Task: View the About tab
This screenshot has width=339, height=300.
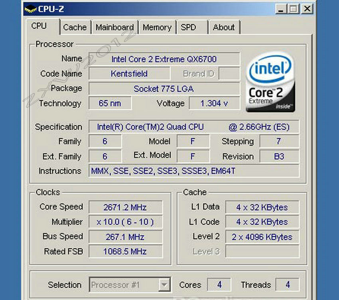Action: [x=224, y=27]
